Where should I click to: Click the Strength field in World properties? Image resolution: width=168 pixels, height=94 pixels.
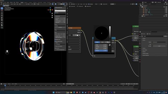click(x=159, y=46)
